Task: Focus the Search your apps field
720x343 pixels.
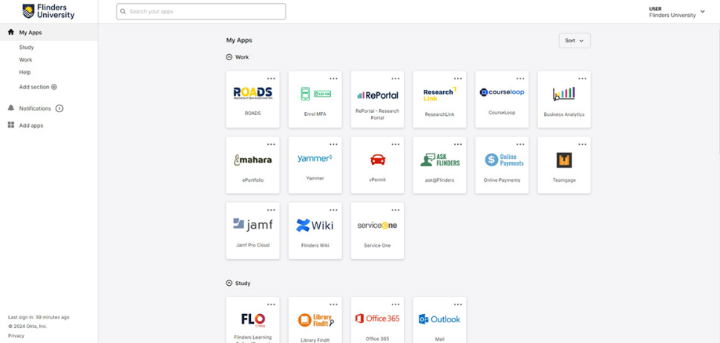Action: pyautogui.click(x=201, y=11)
